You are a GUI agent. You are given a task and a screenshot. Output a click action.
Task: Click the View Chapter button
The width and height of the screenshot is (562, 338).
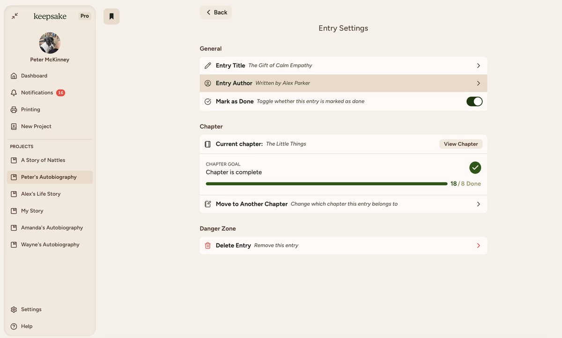coord(460,144)
